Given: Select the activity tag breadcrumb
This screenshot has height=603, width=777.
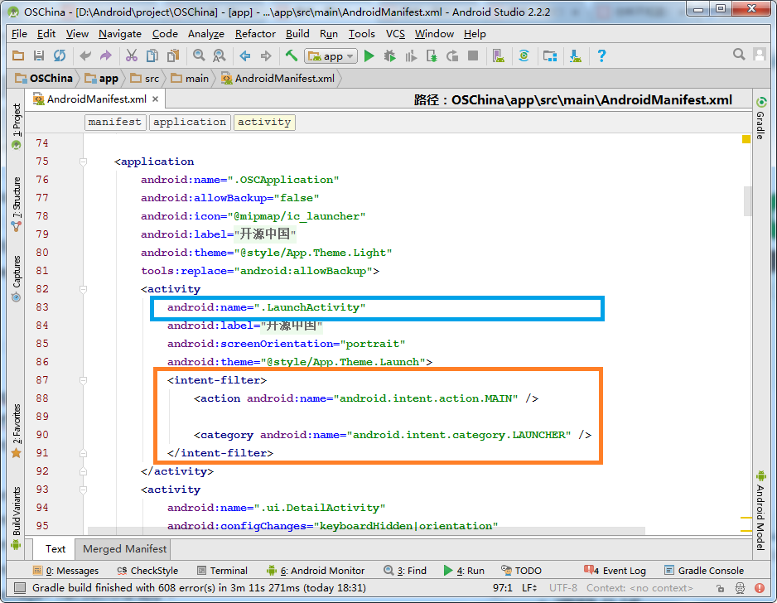Looking at the screenshot, I should [x=264, y=122].
